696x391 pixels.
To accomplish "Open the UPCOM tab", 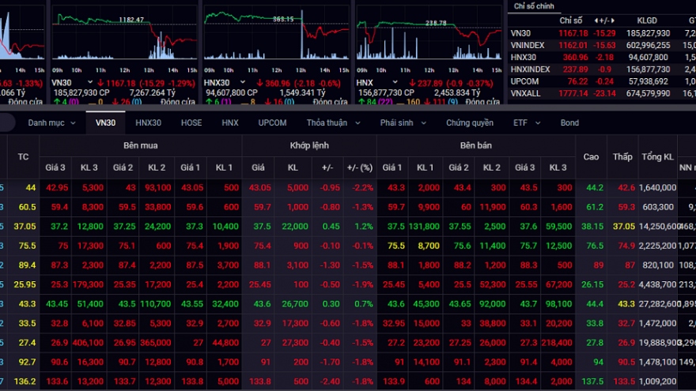I will (271, 123).
